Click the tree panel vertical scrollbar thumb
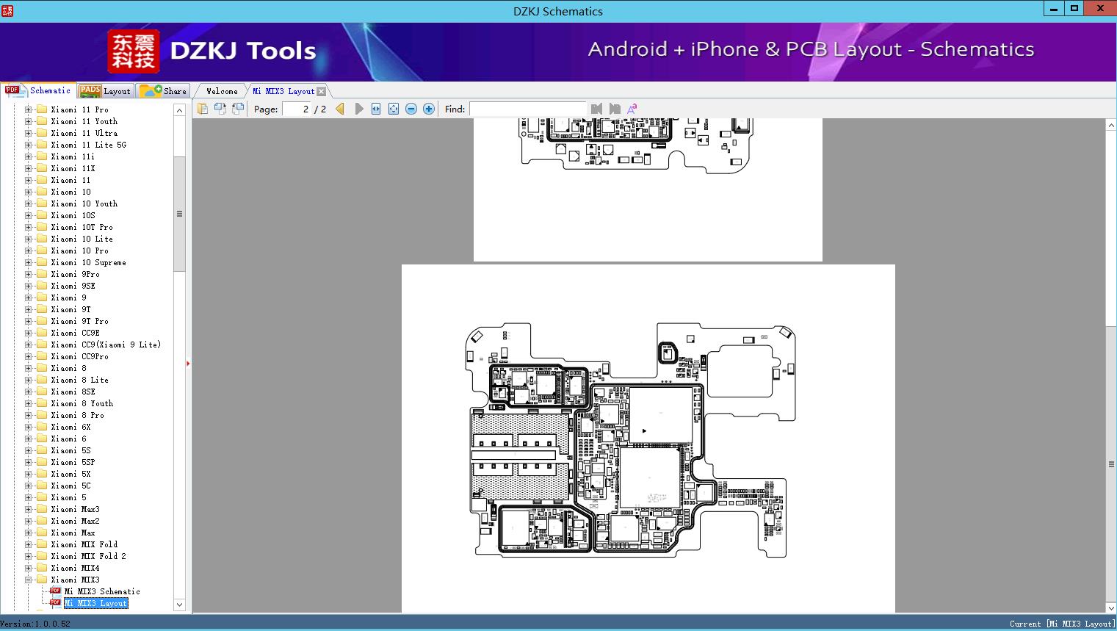1117x631 pixels. point(179,214)
